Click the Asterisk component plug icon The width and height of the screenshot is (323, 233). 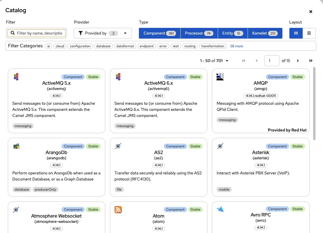point(220,146)
